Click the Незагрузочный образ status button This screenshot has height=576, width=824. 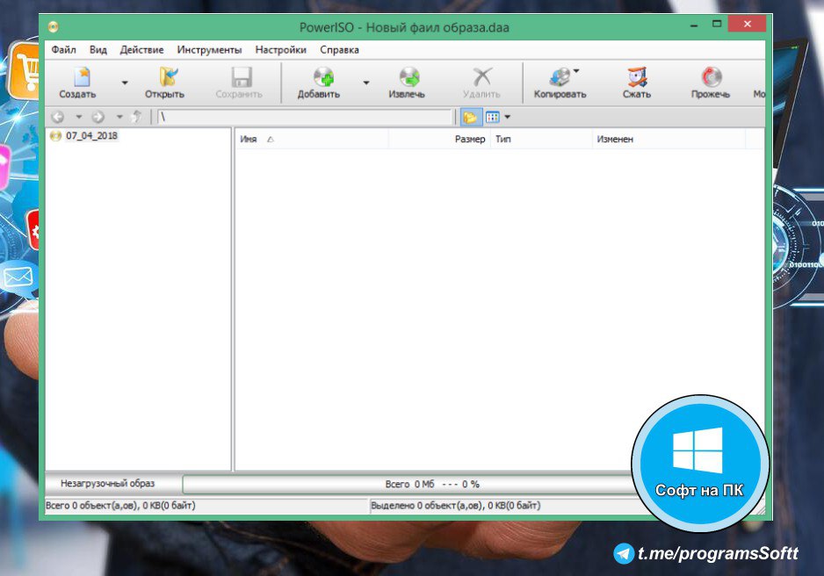107,484
